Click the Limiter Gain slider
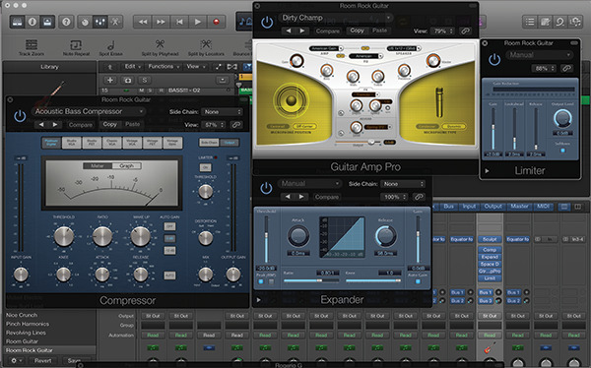 [x=493, y=130]
